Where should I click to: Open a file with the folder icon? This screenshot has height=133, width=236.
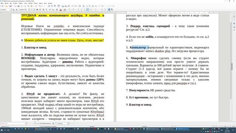point(7,6)
